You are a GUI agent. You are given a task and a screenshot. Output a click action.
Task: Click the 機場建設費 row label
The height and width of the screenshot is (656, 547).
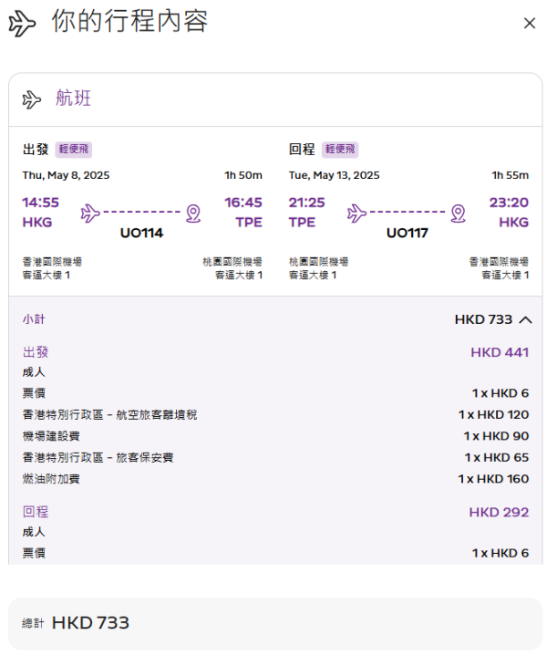pyautogui.click(x=51, y=436)
